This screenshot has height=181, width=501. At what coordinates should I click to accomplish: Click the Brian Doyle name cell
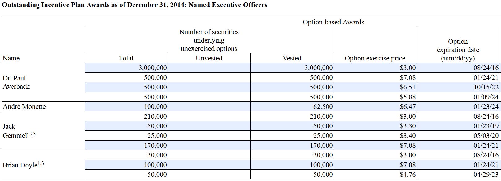(23, 165)
